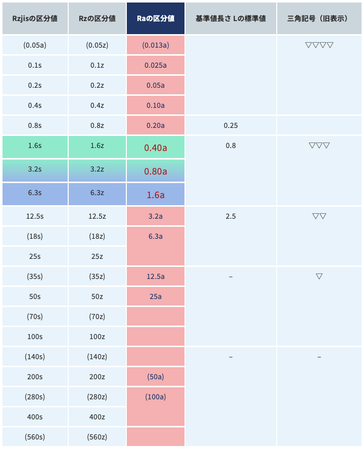
Task: Click the two-triangle ▽▽ symbol
Action: click(319, 216)
